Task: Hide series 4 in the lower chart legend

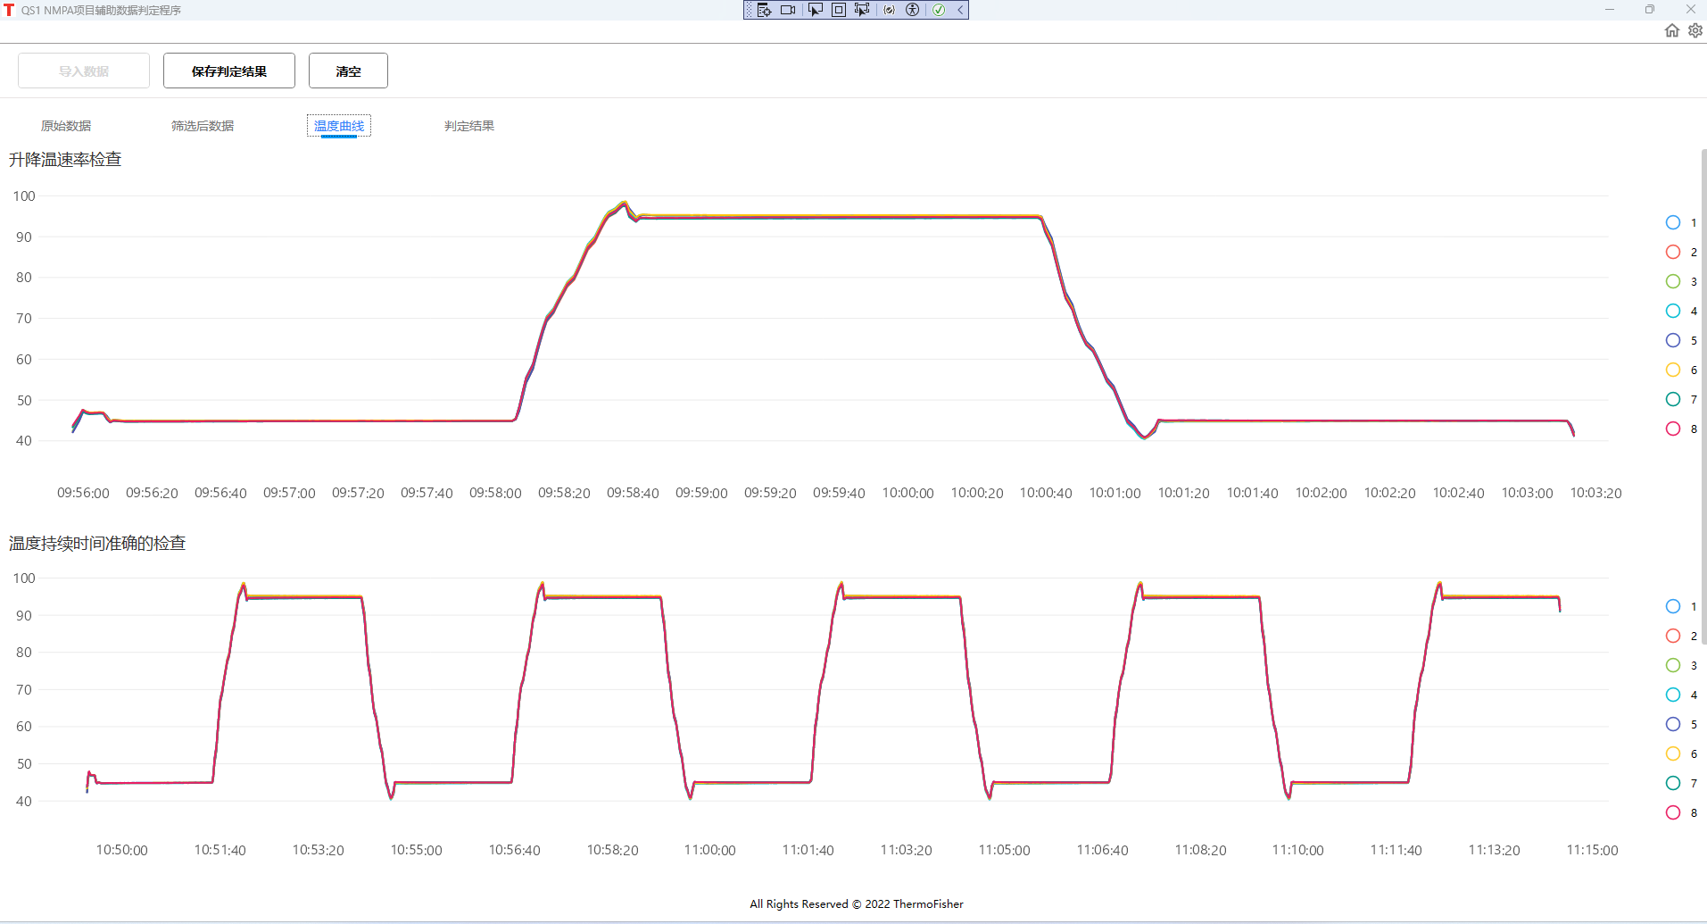Action: point(1681,695)
